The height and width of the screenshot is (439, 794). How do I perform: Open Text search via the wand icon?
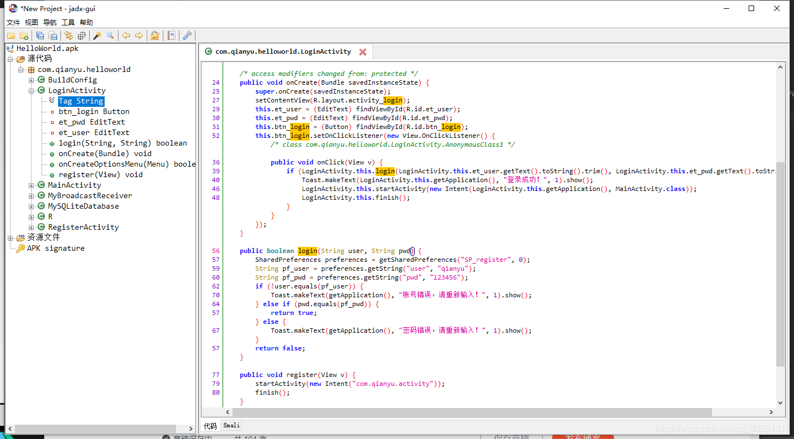97,36
